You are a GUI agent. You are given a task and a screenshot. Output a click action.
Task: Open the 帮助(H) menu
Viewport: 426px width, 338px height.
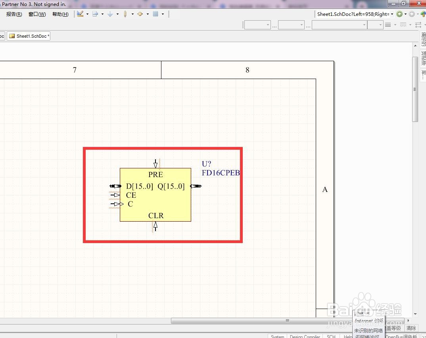point(60,14)
